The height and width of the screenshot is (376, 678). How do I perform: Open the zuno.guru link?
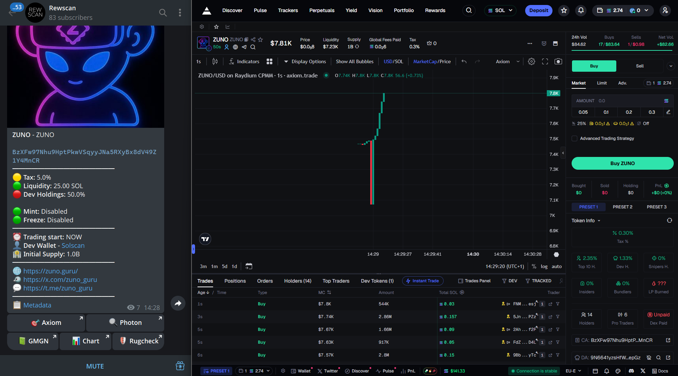50,271
